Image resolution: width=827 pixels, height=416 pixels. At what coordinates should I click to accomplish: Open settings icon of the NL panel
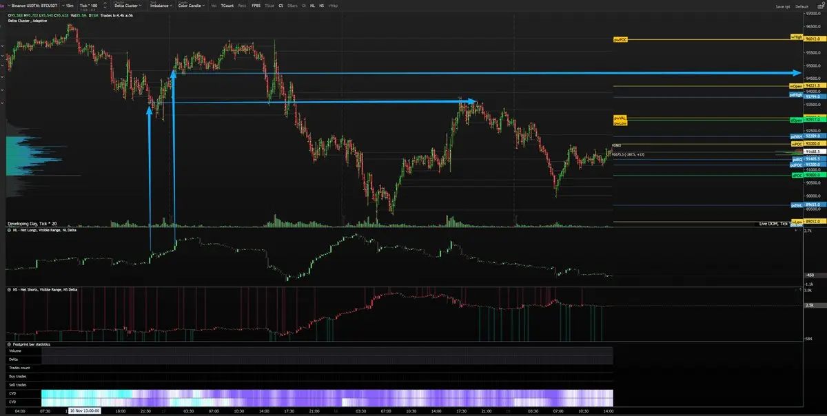pyautogui.click(x=9, y=231)
